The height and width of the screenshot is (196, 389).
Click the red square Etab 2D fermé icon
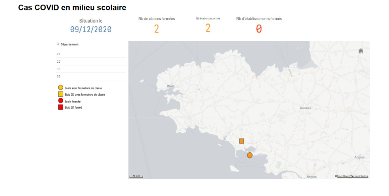61,107
